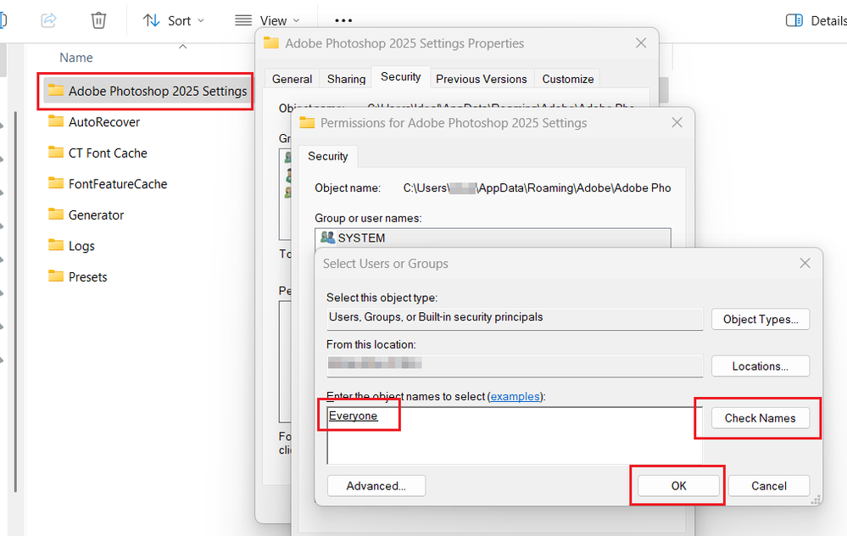Select the Presets folder

tap(77, 276)
